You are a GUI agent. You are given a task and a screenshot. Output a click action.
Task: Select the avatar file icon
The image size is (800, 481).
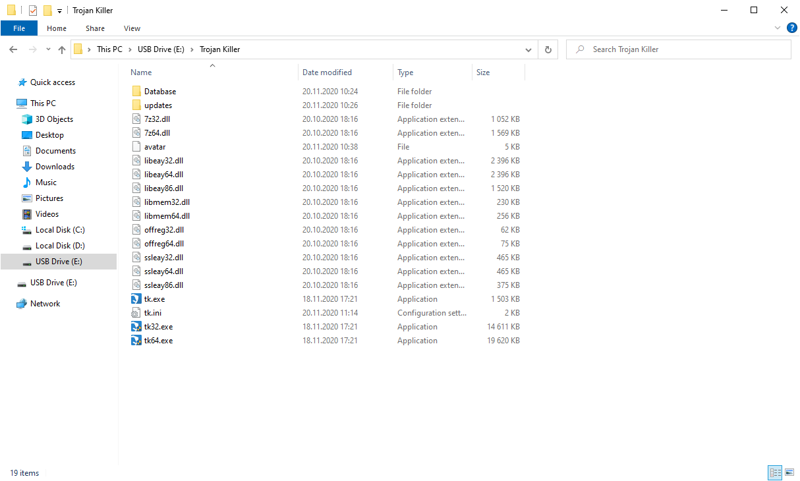click(136, 147)
